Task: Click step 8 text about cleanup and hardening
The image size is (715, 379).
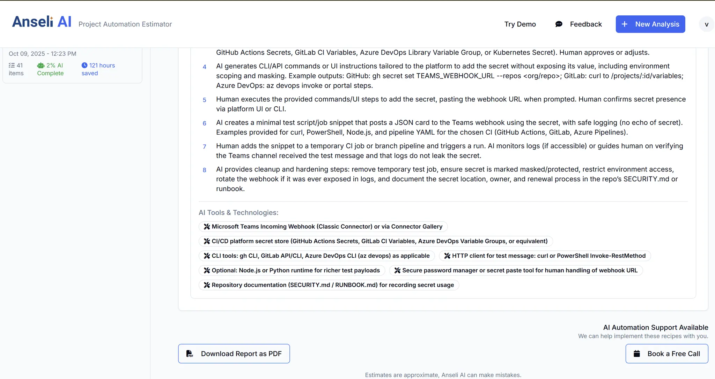Action: coord(447,179)
